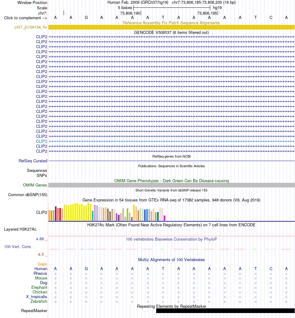Open the 'Reference Assembly Fix Patch Sequence Alignments' title
295x318 pixels.
pos(171,23)
